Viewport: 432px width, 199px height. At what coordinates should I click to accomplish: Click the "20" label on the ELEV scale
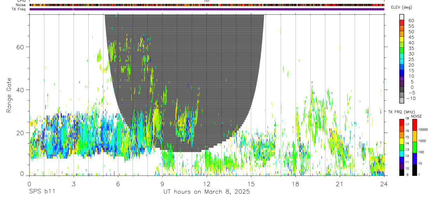point(411,65)
